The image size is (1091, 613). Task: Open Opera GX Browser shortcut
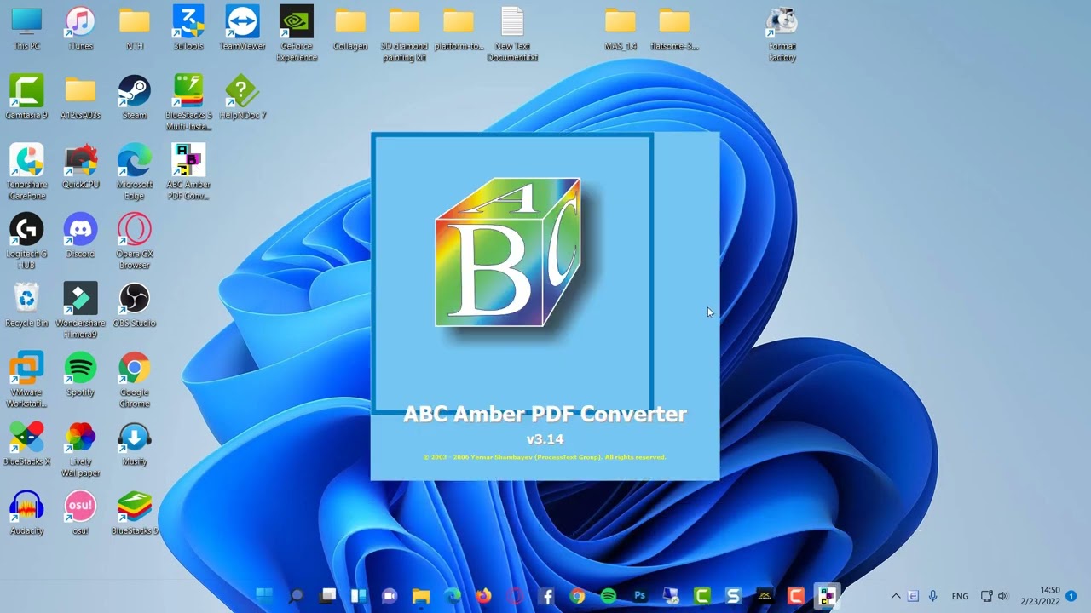[x=135, y=241]
